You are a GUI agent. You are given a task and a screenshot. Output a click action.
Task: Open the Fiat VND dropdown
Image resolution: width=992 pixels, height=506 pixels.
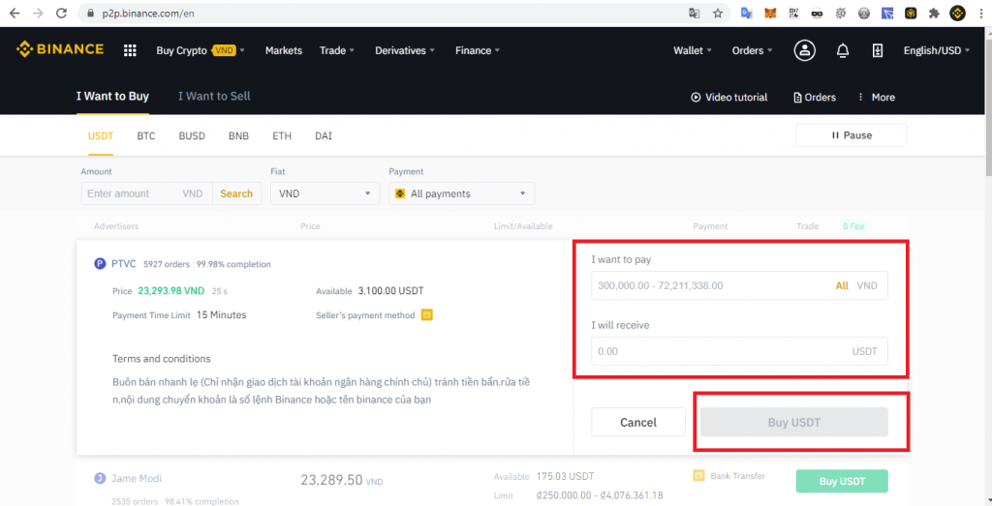tap(325, 193)
